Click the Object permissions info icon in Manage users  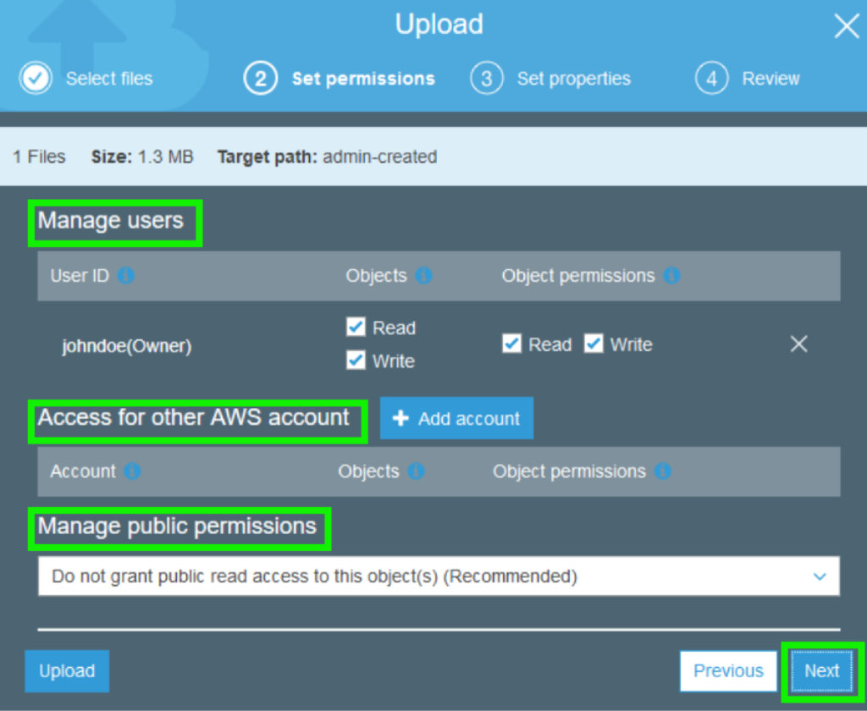coord(671,275)
